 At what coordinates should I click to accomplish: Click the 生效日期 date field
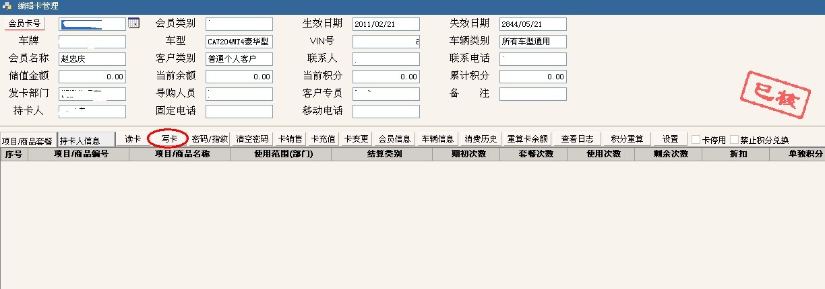click(x=386, y=24)
